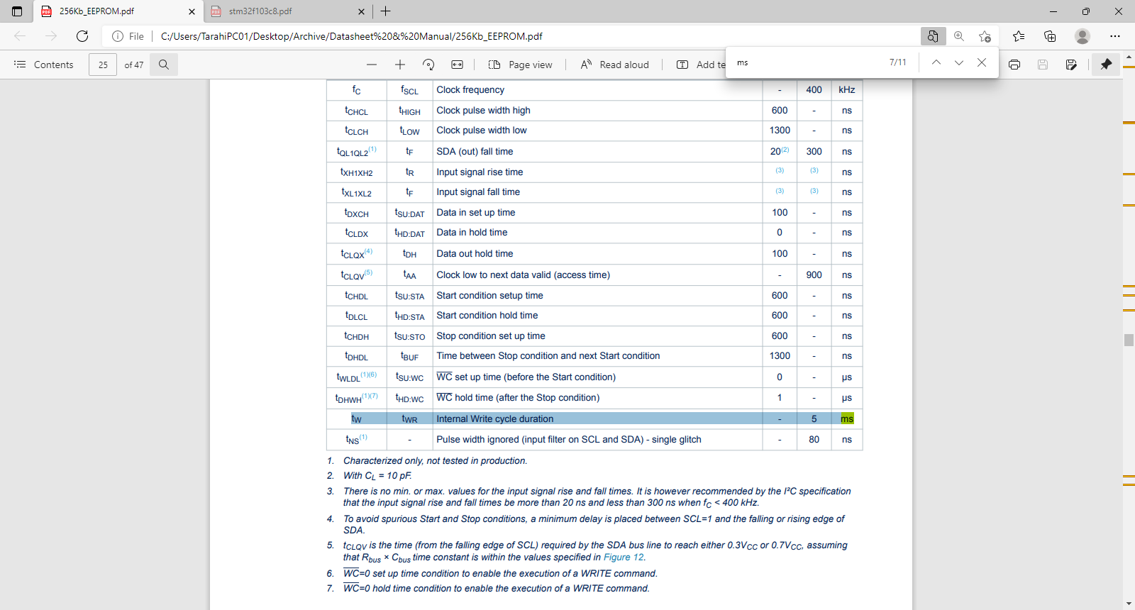
Task: Click the 400 kHz max value cell
Action: click(814, 90)
